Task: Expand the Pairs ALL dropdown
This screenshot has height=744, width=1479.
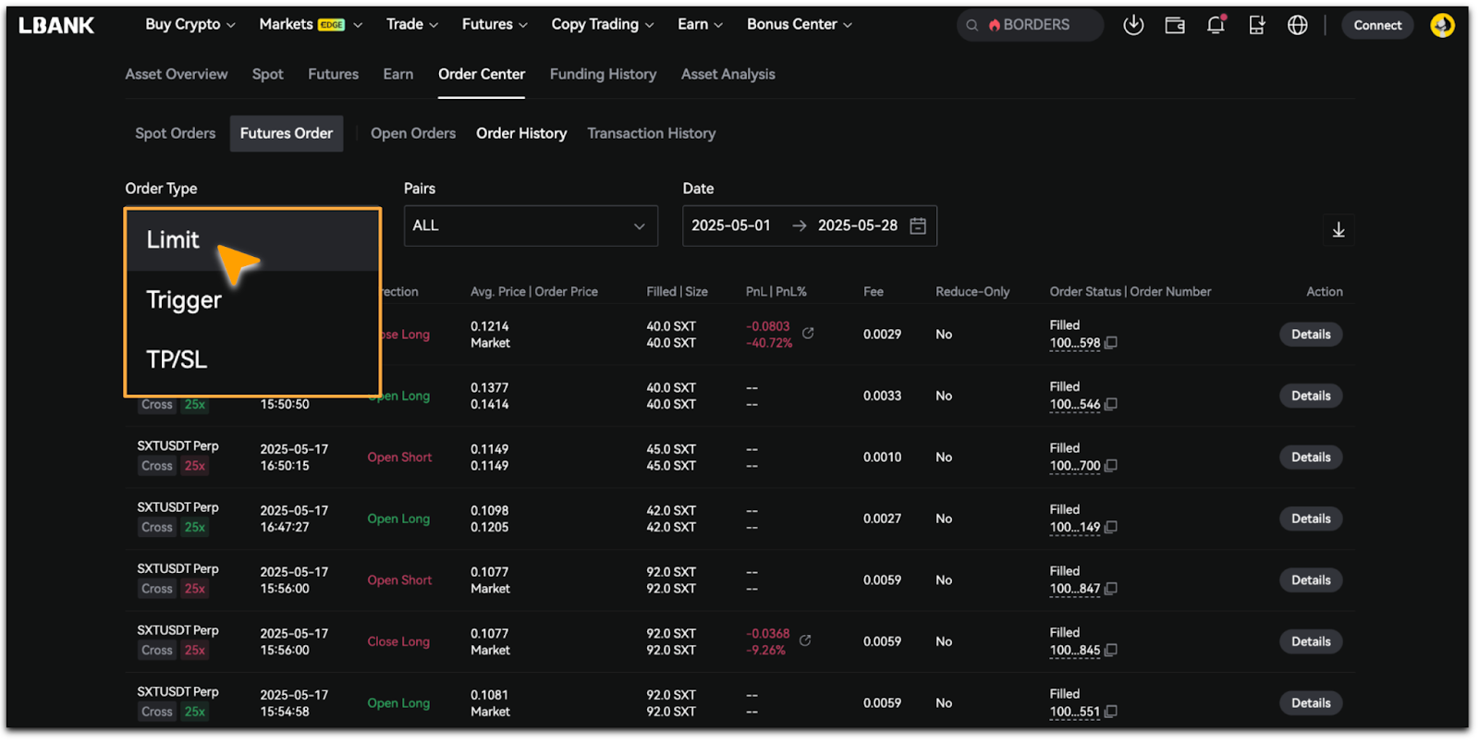Action: click(x=530, y=226)
